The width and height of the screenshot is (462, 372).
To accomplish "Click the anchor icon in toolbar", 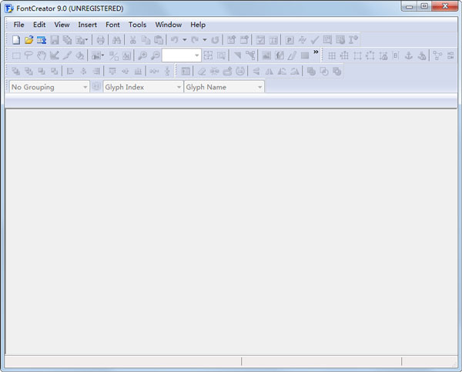I will [409, 55].
